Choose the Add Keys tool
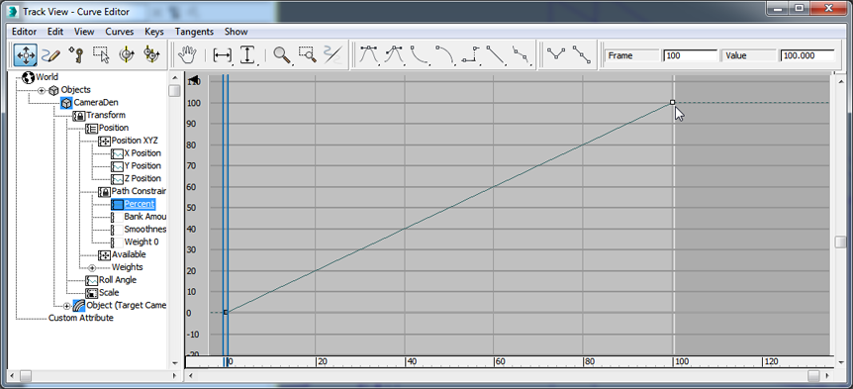This screenshot has width=853, height=389. click(x=75, y=55)
